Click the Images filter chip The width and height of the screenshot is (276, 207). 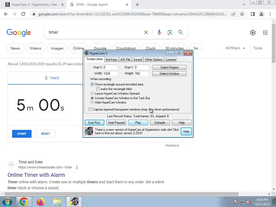click(57, 48)
